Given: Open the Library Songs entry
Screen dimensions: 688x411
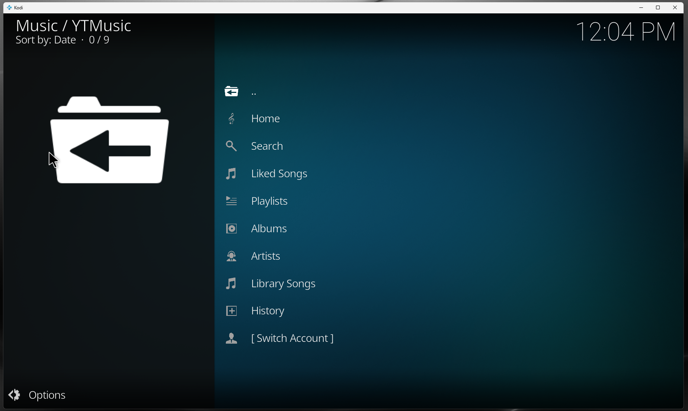Looking at the screenshot, I should pyautogui.click(x=284, y=284).
